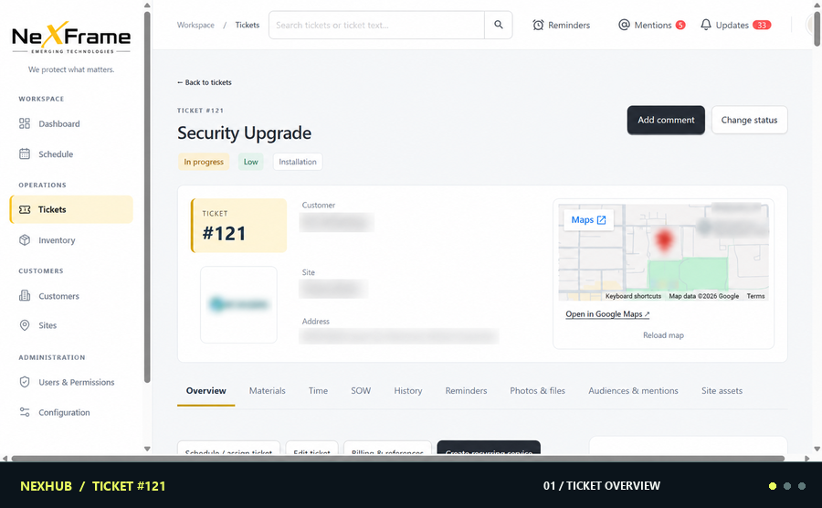Click the Users & Permissions shield icon
The width and height of the screenshot is (822, 508).
coord(25,382)
